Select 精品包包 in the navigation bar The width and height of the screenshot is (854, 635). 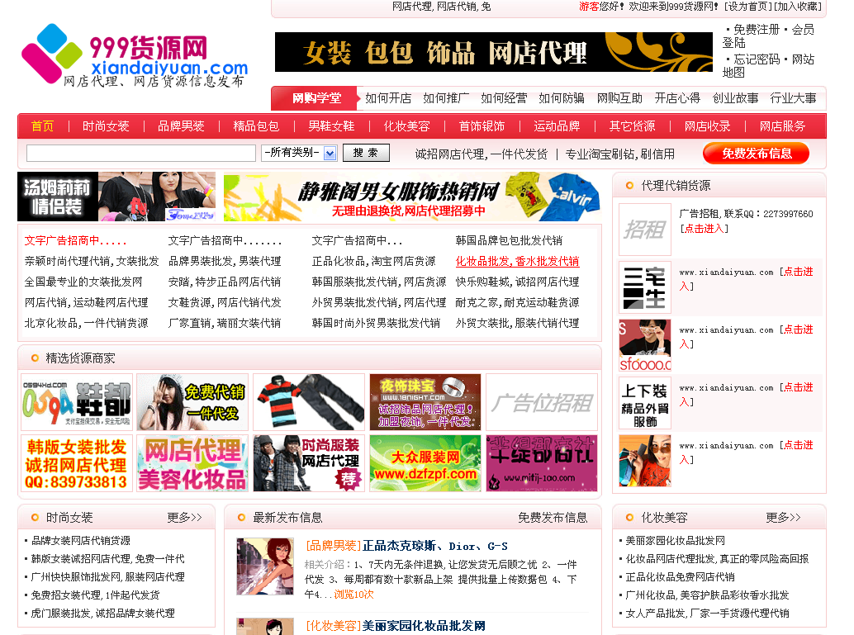coord(256,126)
